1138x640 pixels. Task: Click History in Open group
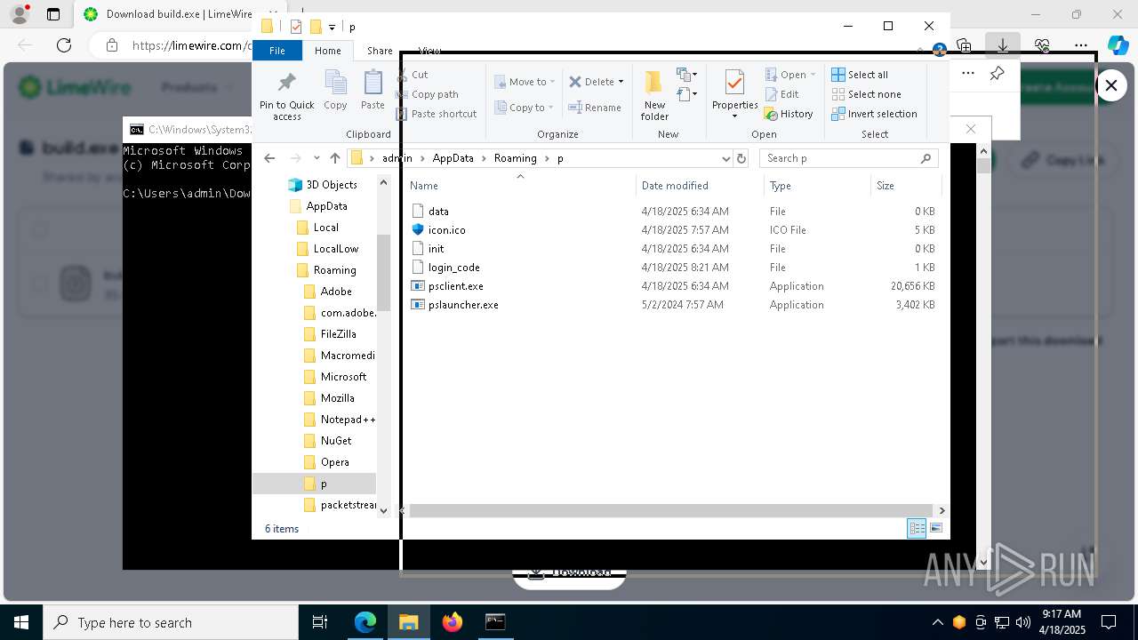pos(789,114)
